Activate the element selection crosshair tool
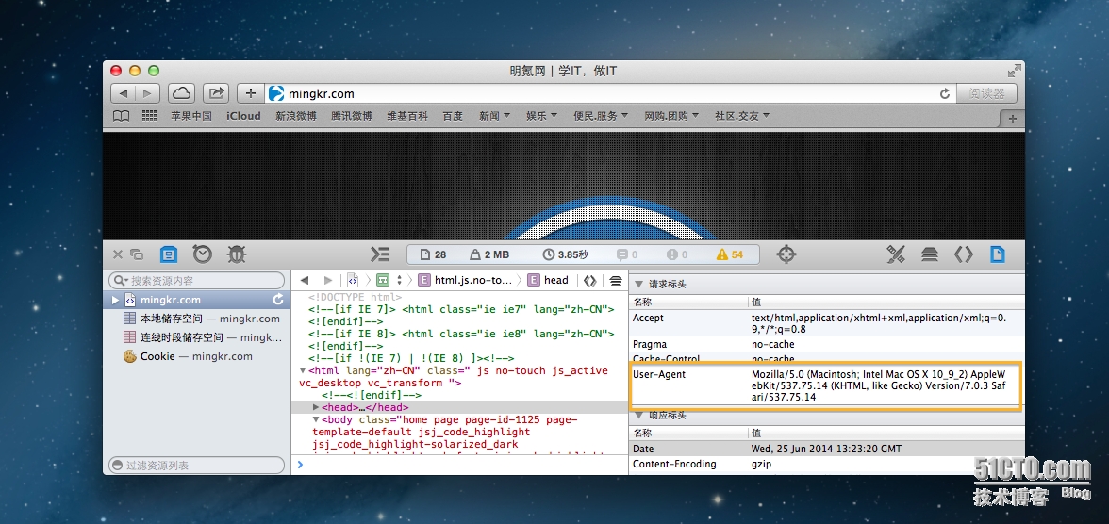 point(786,254)
